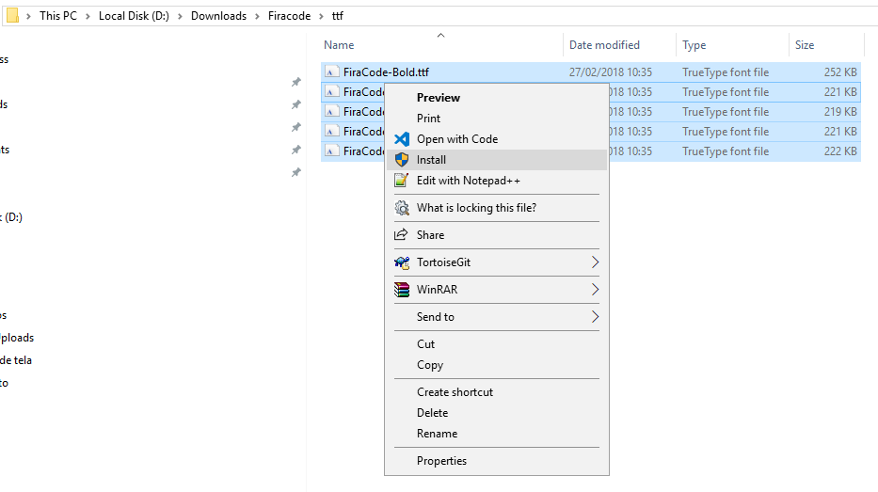Click the WinRAR books icon

pos(402,290)
